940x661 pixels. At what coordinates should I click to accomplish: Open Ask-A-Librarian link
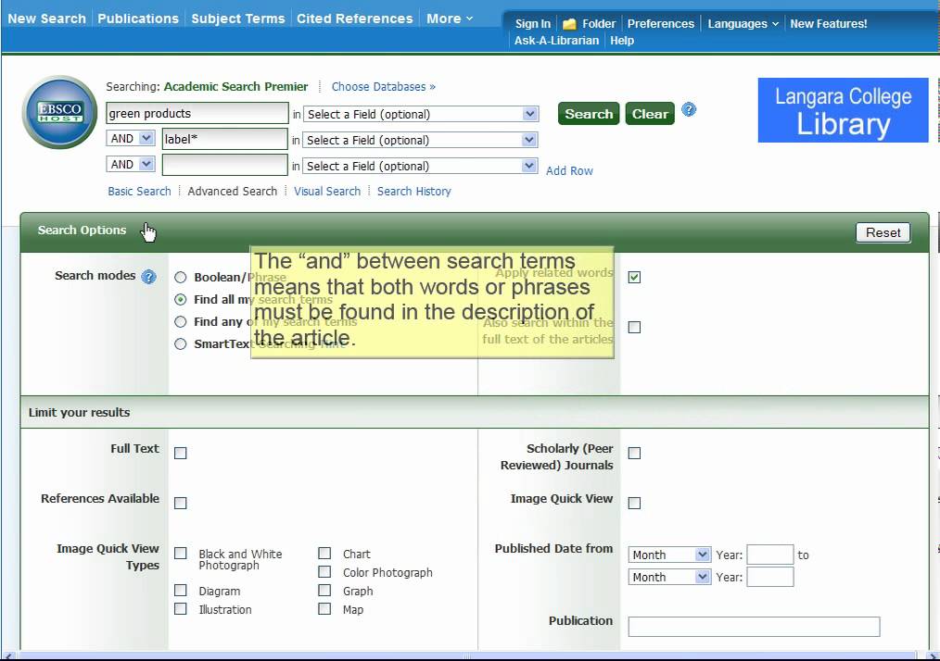[x=556, y=41]
